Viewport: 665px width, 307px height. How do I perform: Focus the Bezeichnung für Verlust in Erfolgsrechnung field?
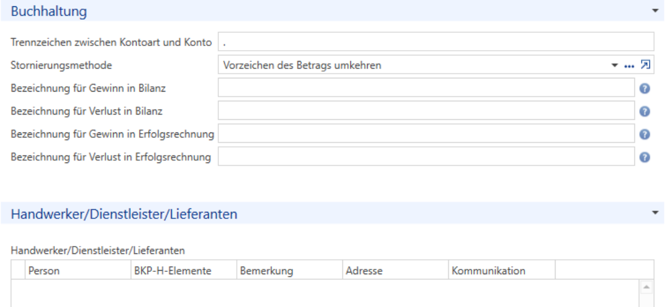pos(426,156)
